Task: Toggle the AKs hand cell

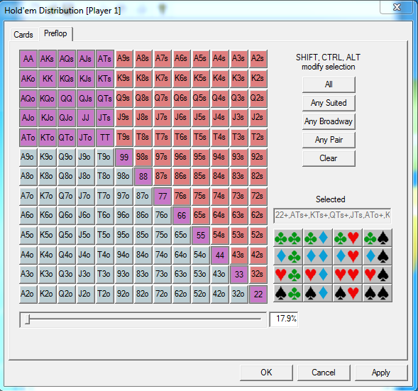Action: coord(48,59)
